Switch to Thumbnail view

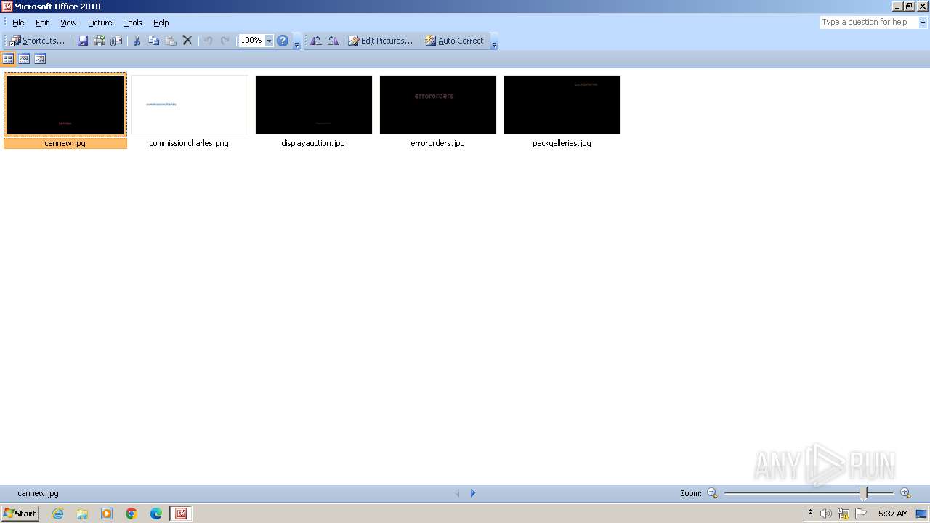[x=9, y=59]
